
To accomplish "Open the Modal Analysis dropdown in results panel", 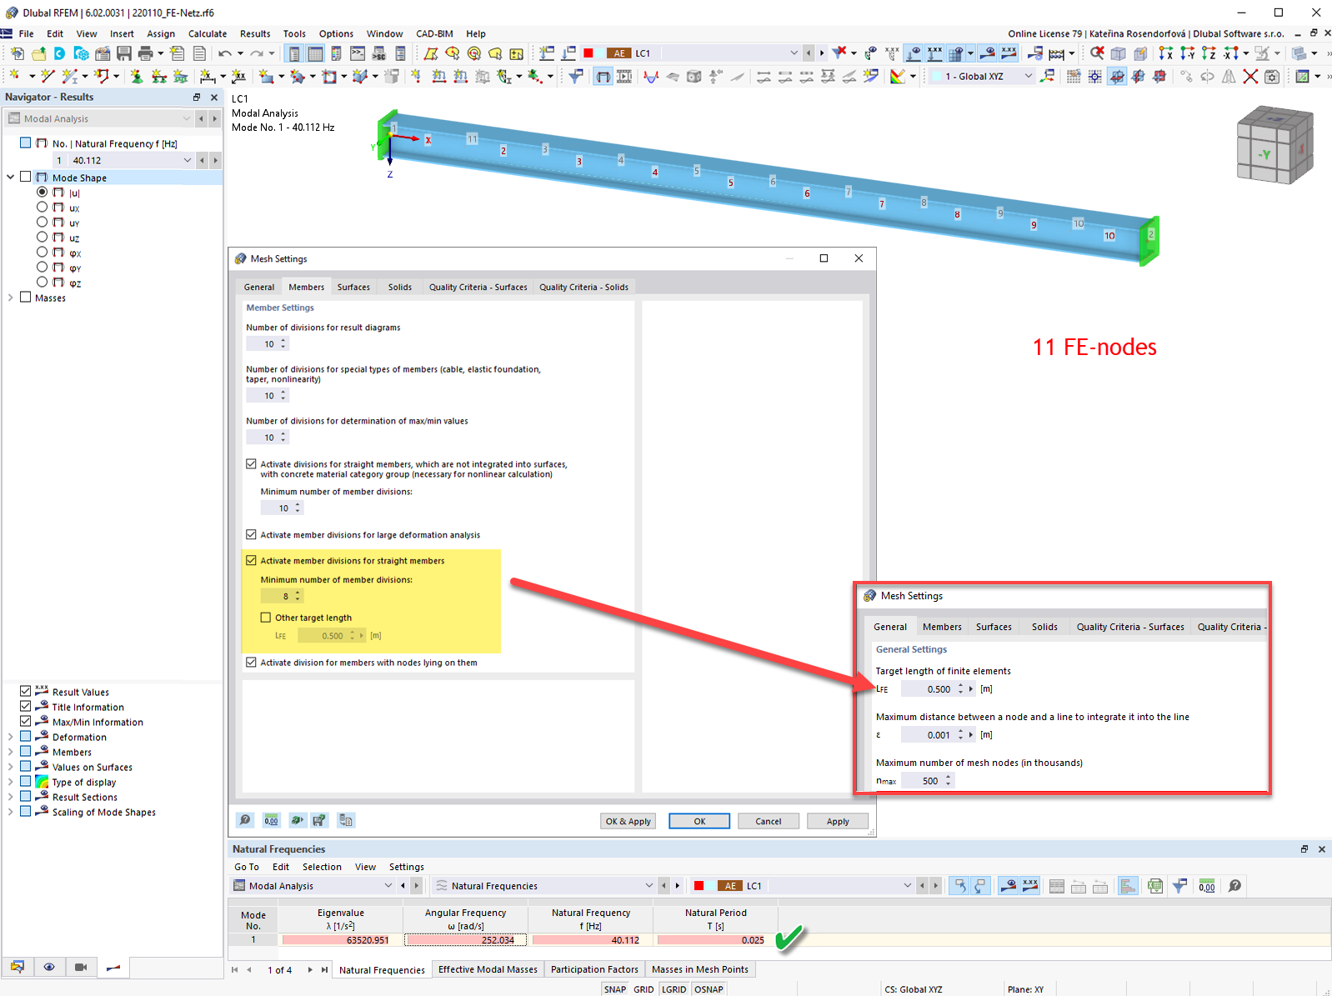I will coord(388,886).
